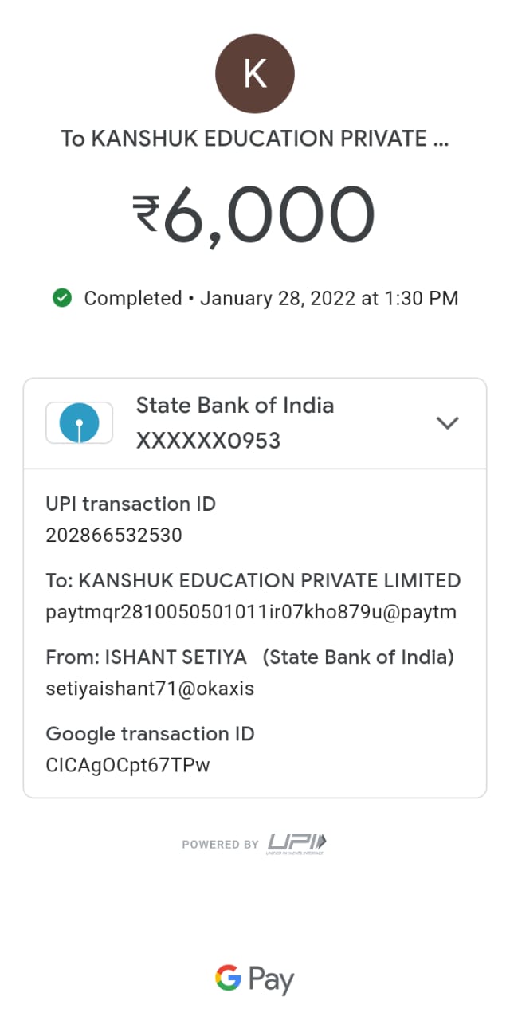Click the State Bank of India logo
This screenshot has height=1020, width=510.
80,422
